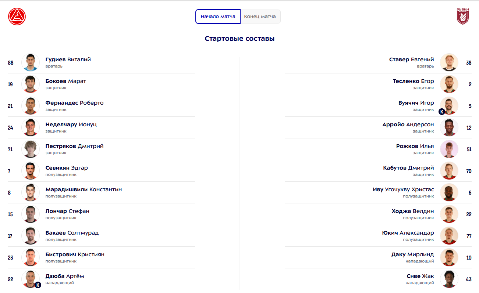Screen dimensions: 479x293
Task: Click the Стартовые составы heading
Action: [239, 39]
